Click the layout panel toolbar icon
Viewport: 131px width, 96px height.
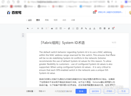click(100, 28)
